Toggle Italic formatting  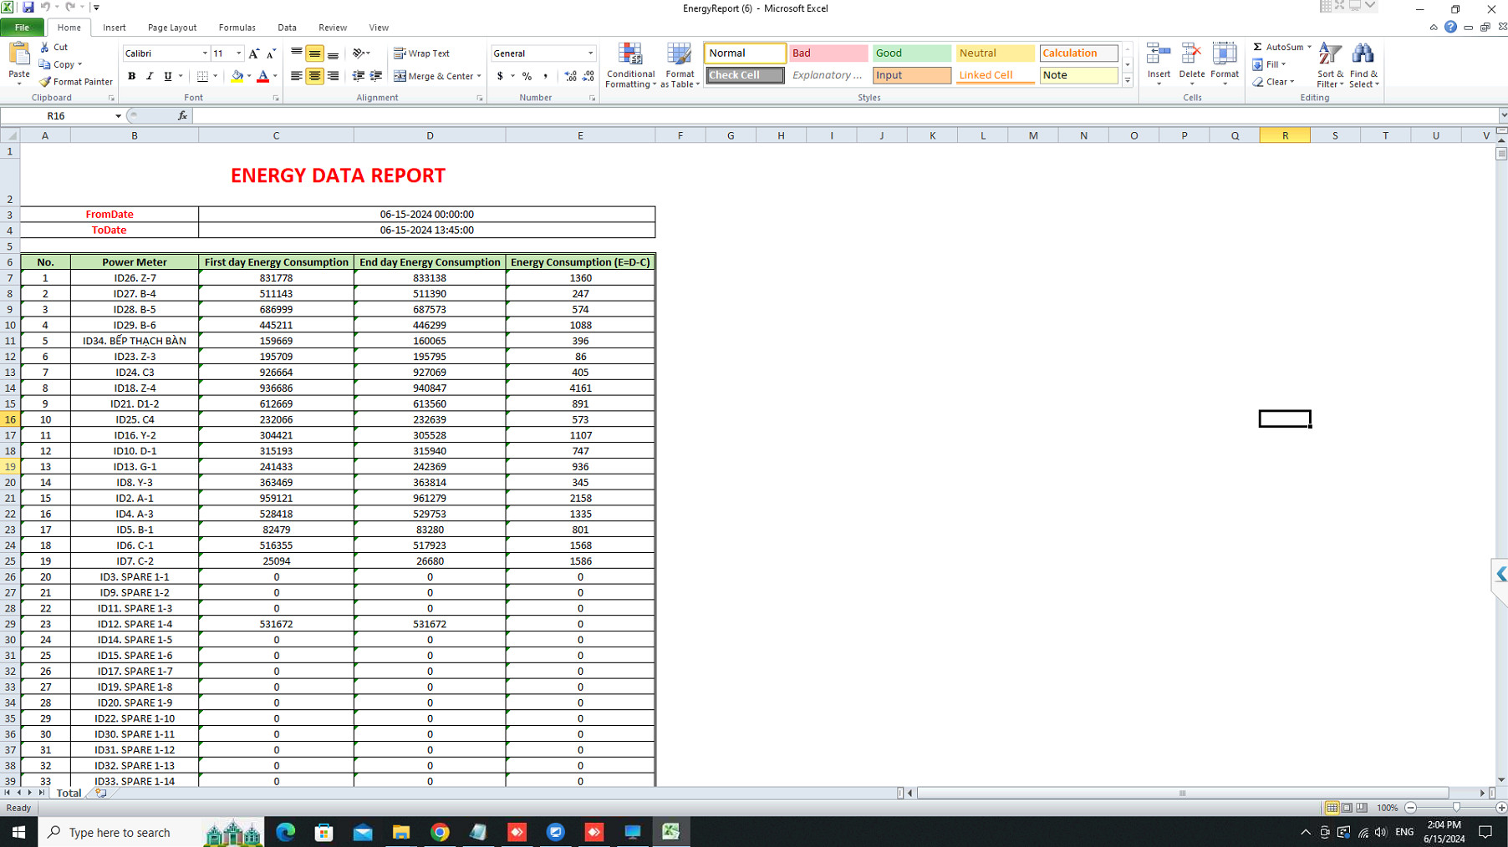pos(150,76)
